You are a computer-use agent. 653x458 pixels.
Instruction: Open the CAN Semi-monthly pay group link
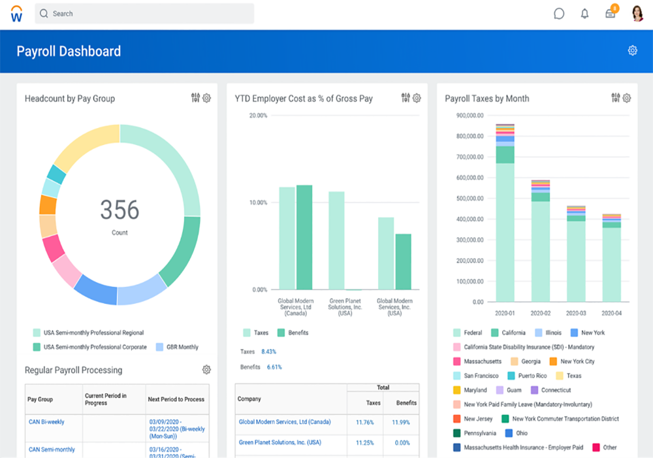pyautogui.click(x=52, y=450)
